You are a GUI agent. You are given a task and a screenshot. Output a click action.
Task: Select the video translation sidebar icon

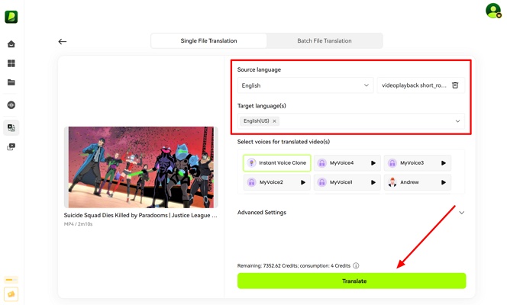point(11,128)
